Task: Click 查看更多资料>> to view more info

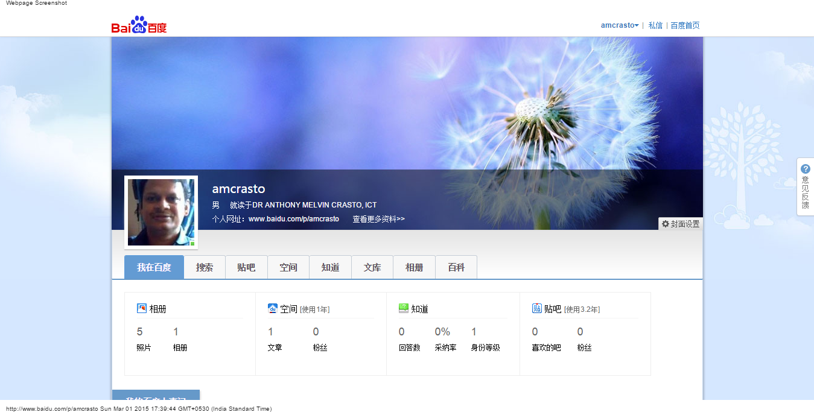Action: pos(379,219)
